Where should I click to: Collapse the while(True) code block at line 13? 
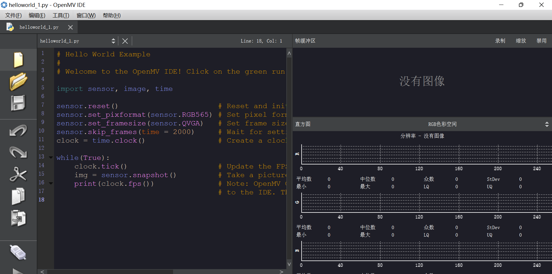coord(51,157)
